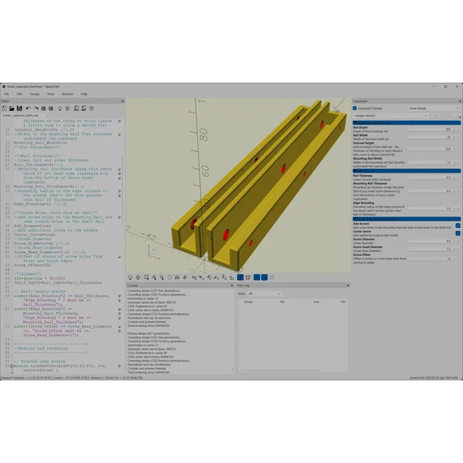Increase Internal Height with its up arrow

click(454, 149)
